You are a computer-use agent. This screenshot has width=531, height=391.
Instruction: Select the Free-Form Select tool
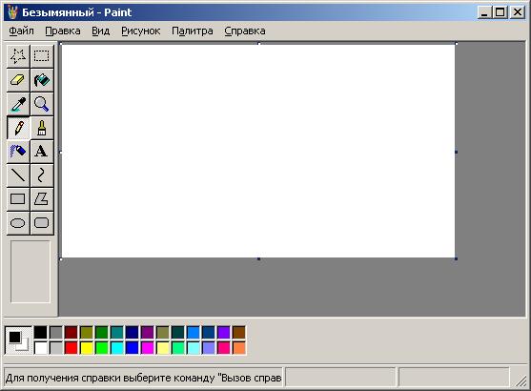tap(18, 56)
